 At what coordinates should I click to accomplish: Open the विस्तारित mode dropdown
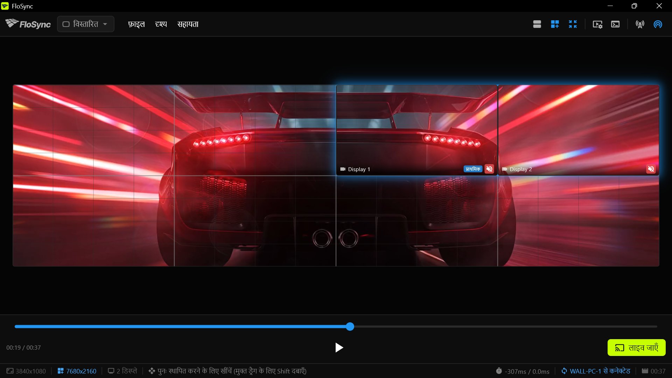click(86, 24)
